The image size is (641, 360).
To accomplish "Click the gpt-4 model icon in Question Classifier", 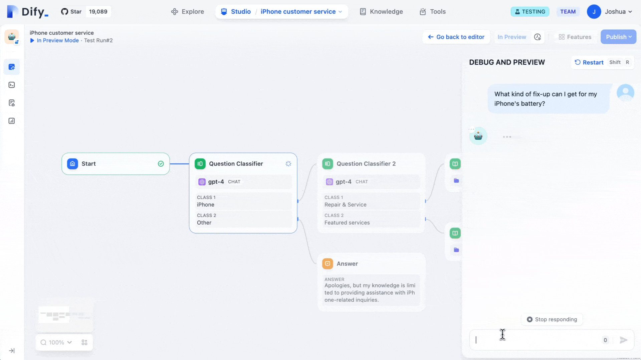I will [202, 182].
